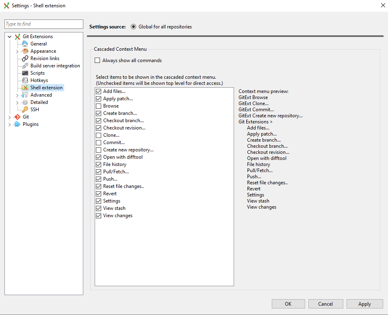The width and height of the screenshot is (388, 315).
Task: Focus the Type to find search field
Action: click(x=44, y=24)
